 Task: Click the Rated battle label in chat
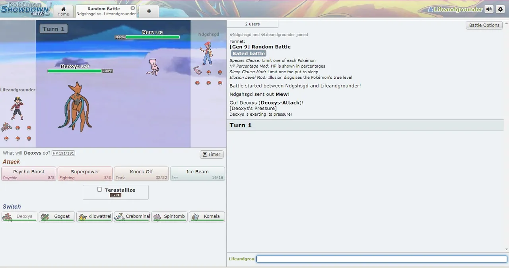pyautogui.click(x=249, y=53)
